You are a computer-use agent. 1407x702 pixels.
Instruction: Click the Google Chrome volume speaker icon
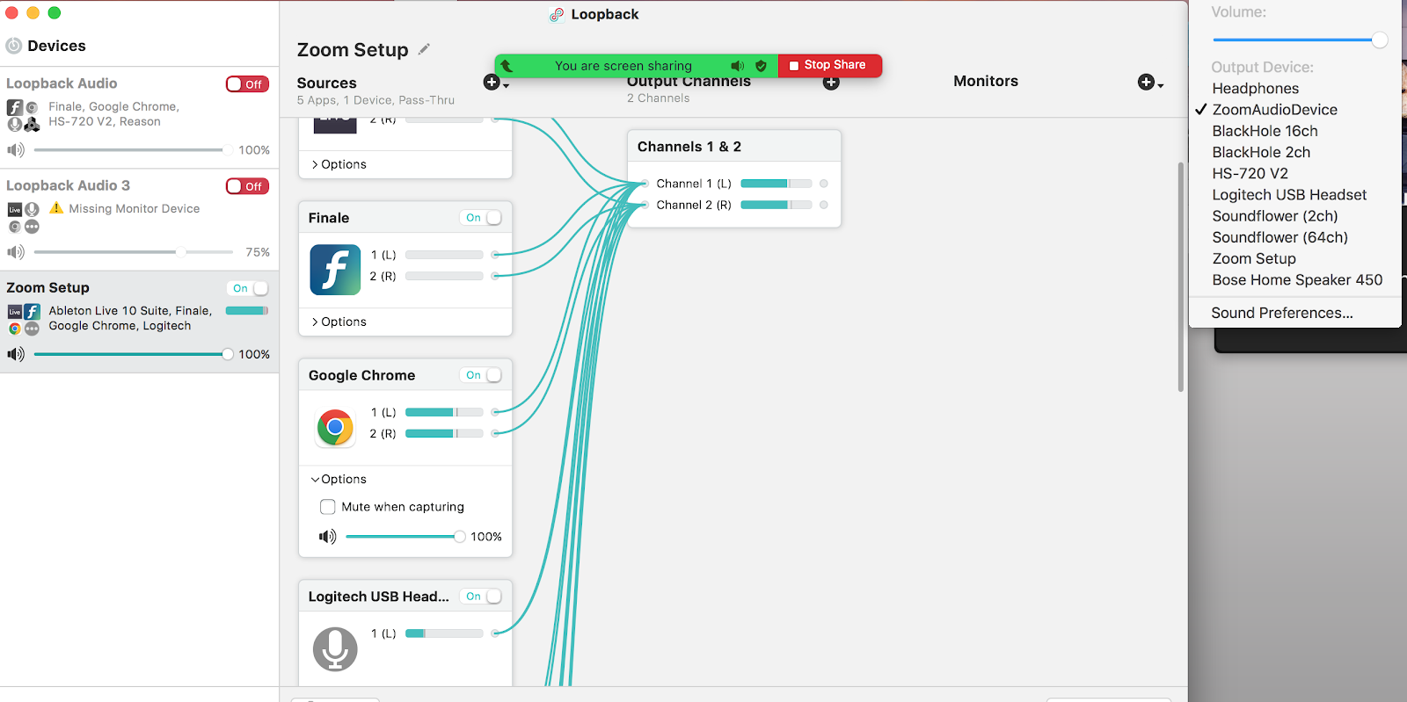[327, 537]
